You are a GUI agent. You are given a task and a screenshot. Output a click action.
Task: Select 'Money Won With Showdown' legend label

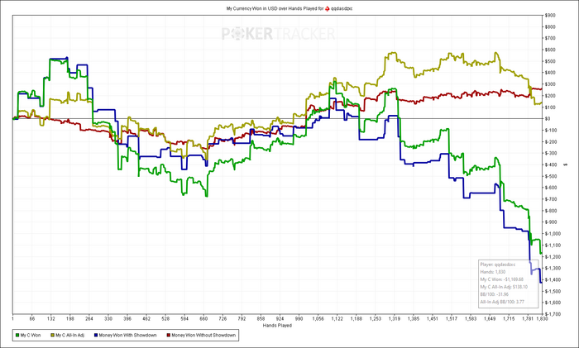coord(127,336)
